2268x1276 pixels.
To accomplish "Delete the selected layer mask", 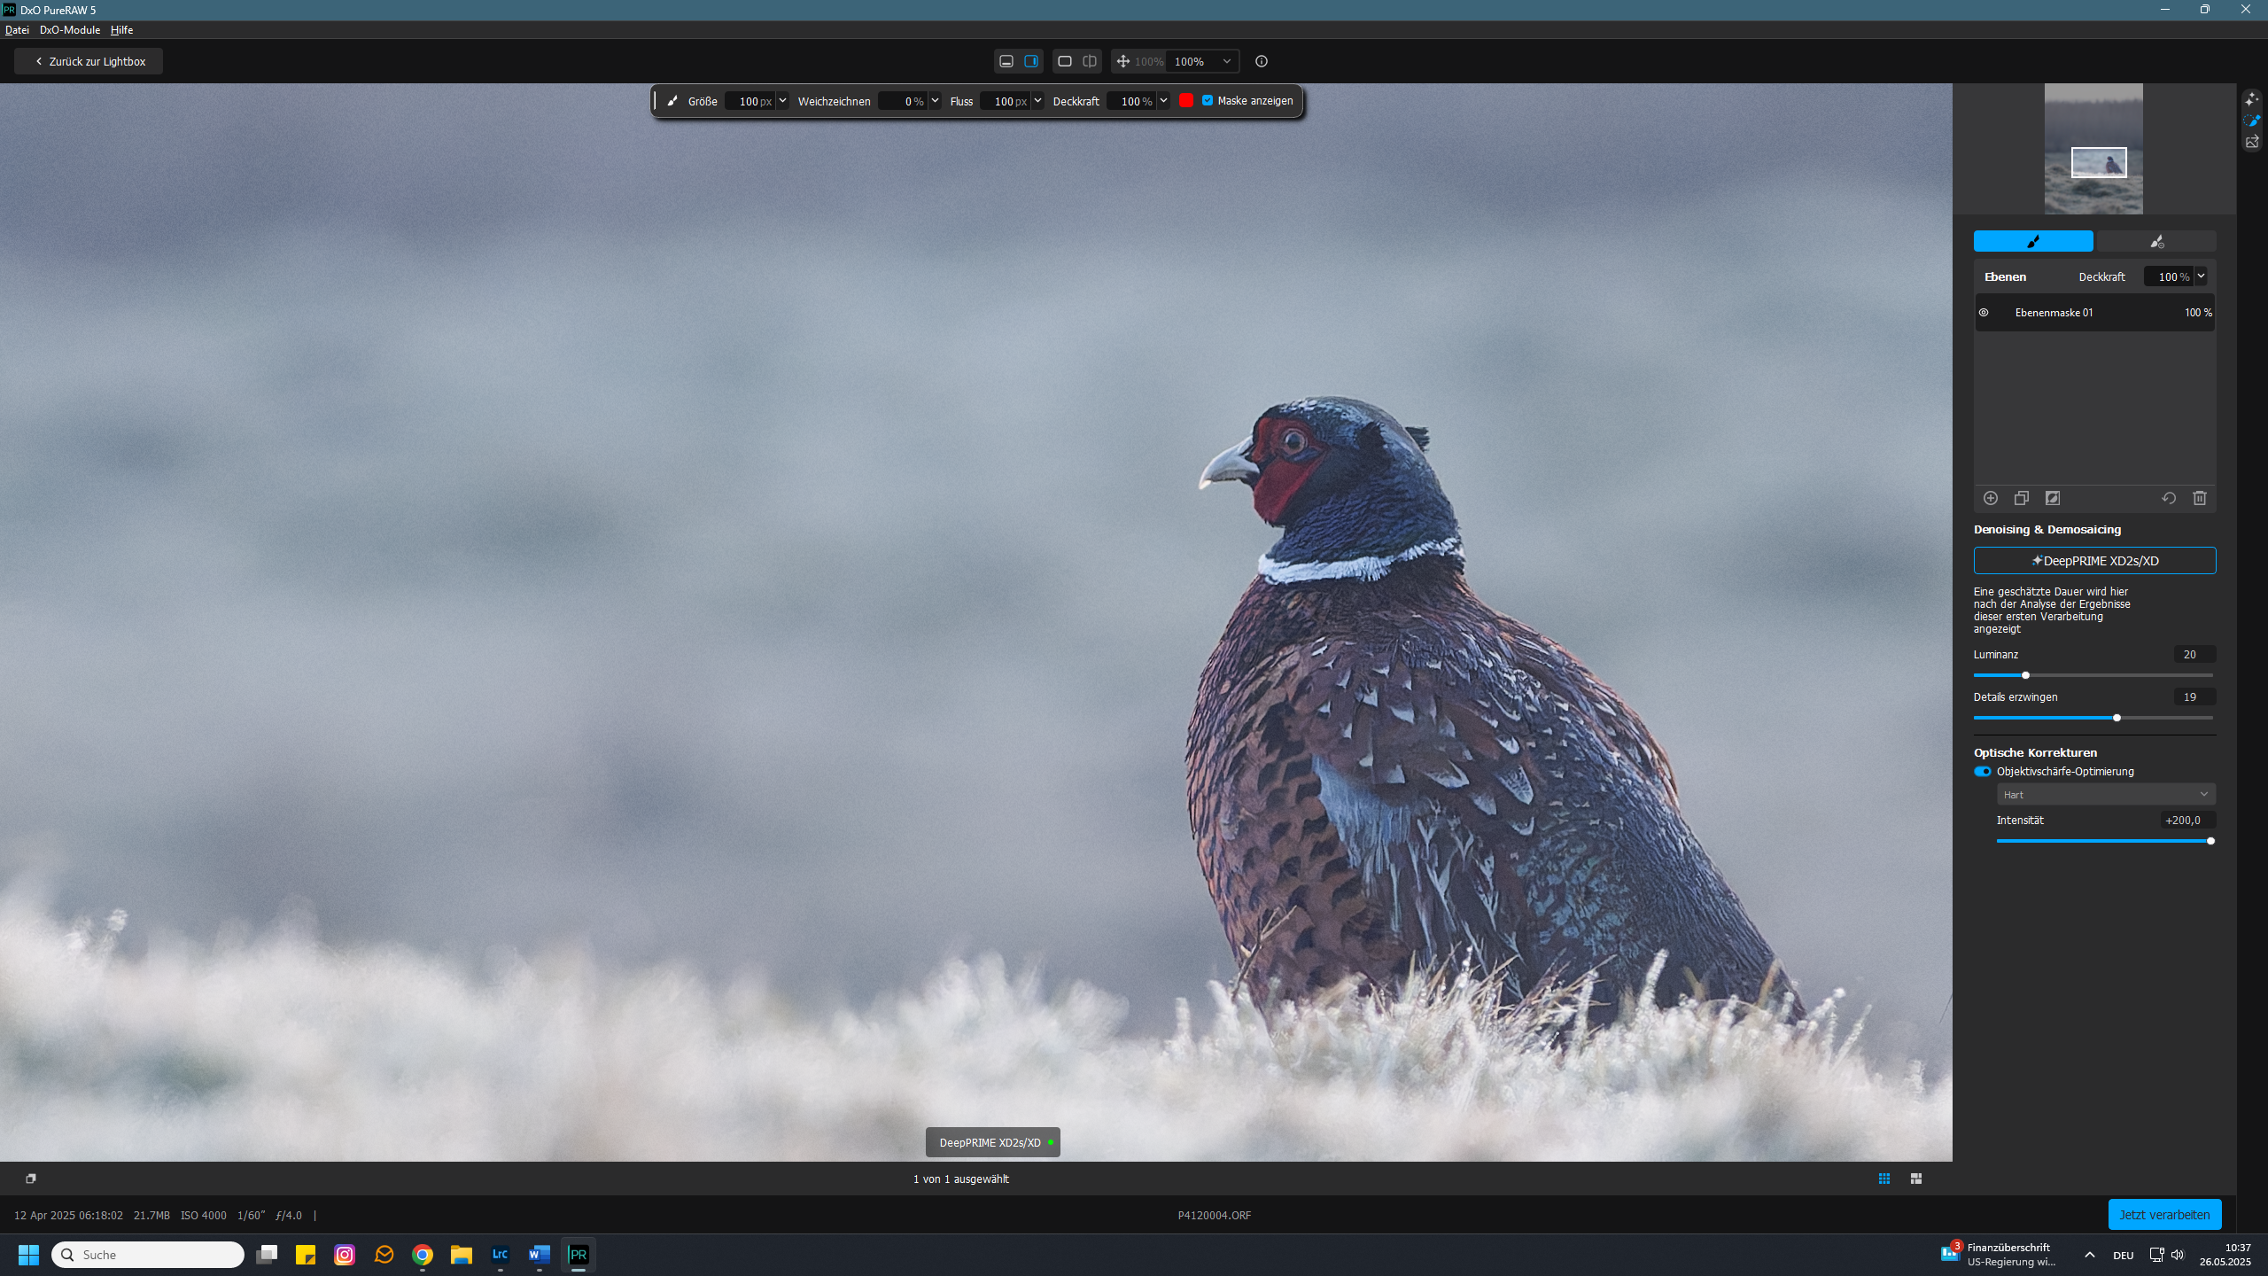I will click(2200, 498).
